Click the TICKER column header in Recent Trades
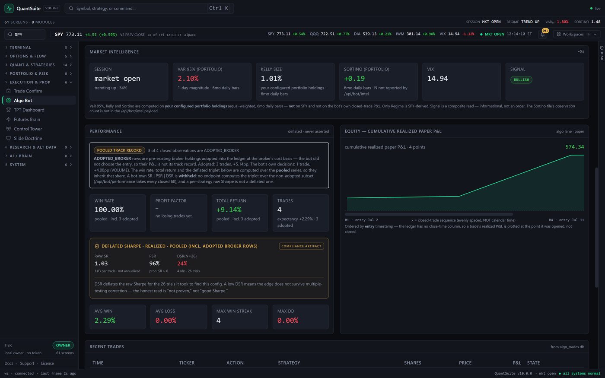The image size is (605, 378). [187, 363]
